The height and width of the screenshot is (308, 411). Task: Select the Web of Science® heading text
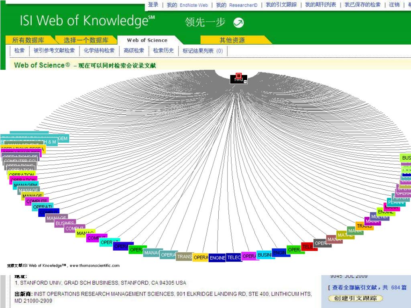tap(42, 65)
